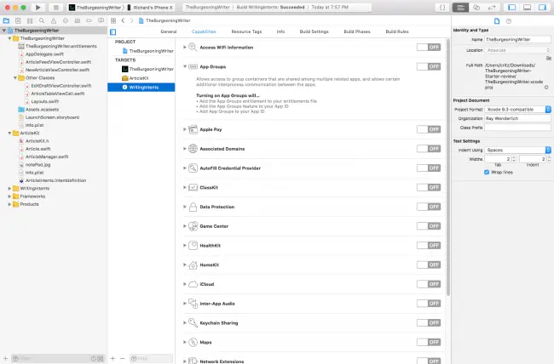Expand the Data Protection section

point(184,207)
